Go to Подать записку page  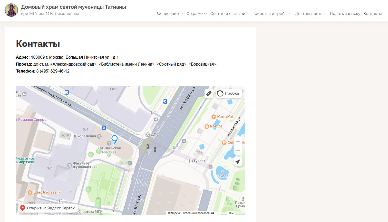tap(345, 14)
